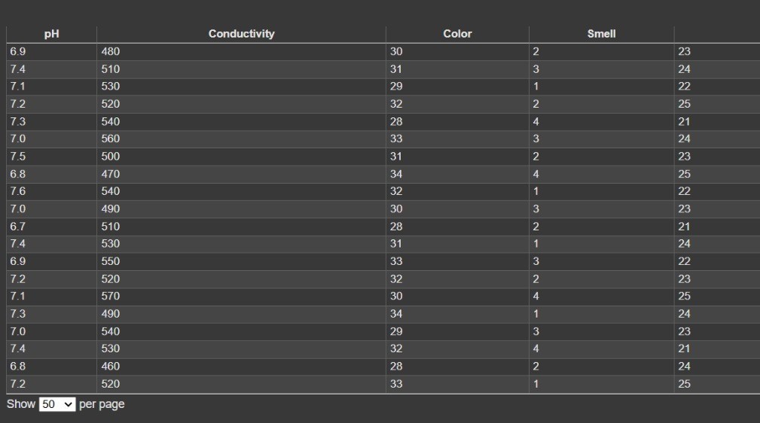
Task: Sort by the Conductivity column header
Action: [241, 34]
